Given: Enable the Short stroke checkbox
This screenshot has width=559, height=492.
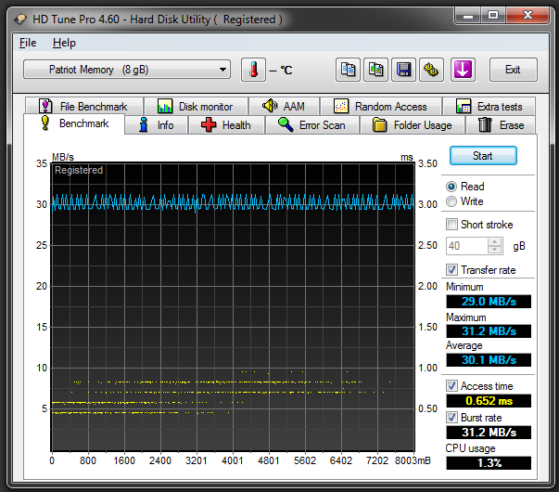Looking at the screenshot, I should pos(451,225).
